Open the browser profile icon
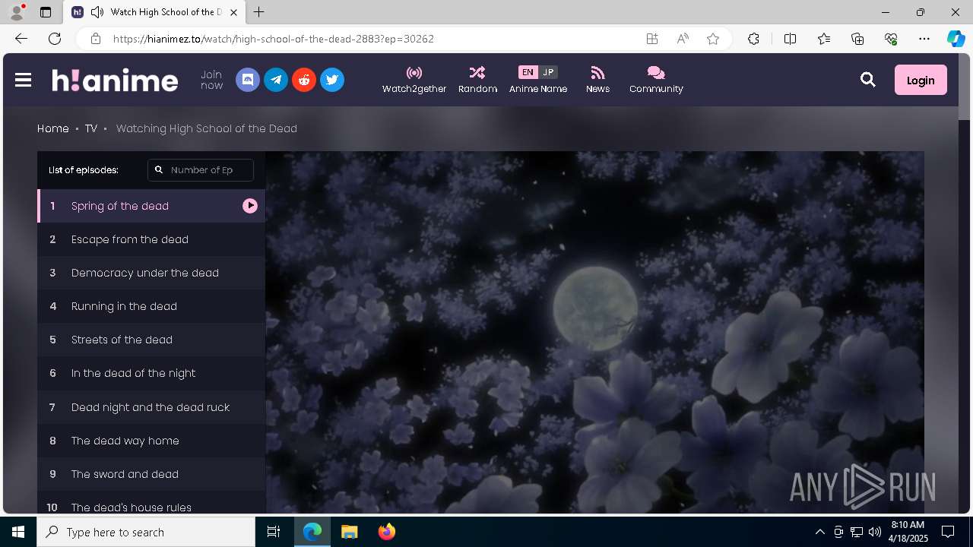Screen dimensions: 973x547 (x=17, y=12)
